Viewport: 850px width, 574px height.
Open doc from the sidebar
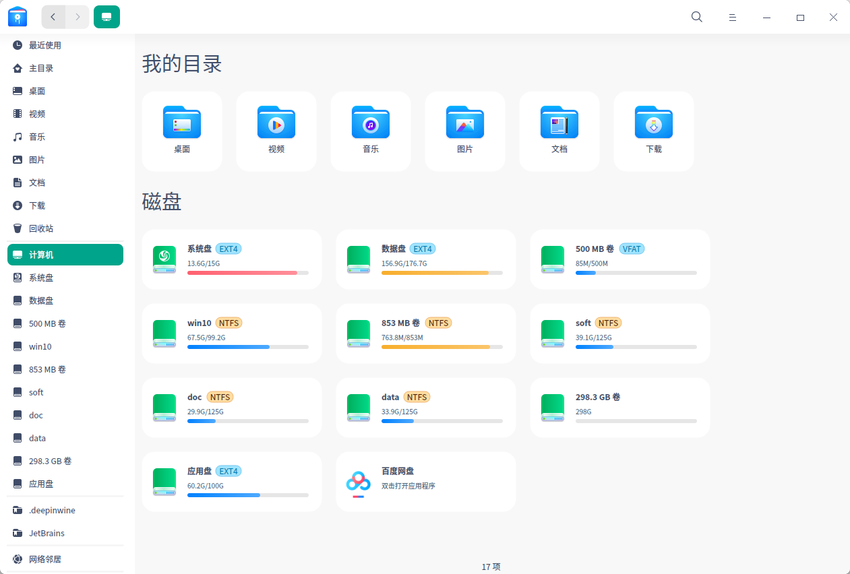tap(65, 415)
